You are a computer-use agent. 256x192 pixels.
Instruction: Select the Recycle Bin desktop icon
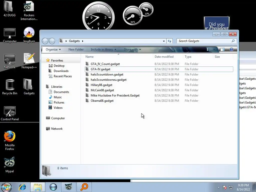tap(10, 87)
